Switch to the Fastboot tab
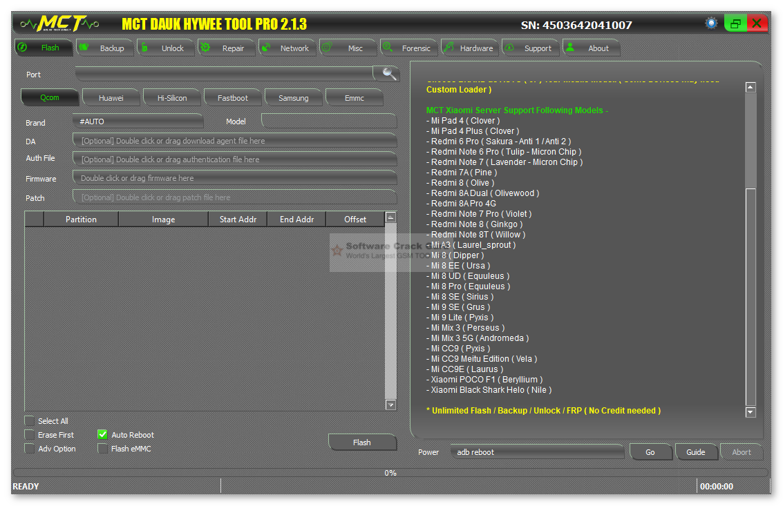Screen dimensions: 783x506 (233, 98)
